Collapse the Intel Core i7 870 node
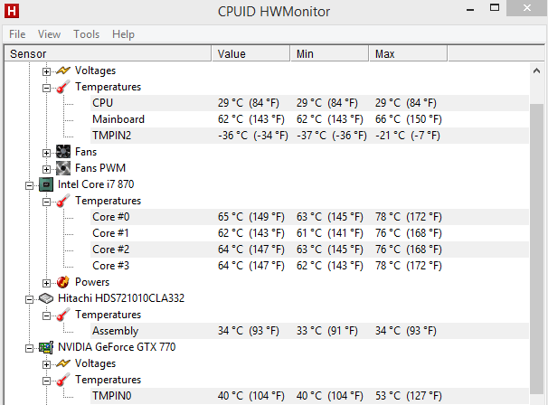Screen dimensions: 548x405 coord(29,185)
